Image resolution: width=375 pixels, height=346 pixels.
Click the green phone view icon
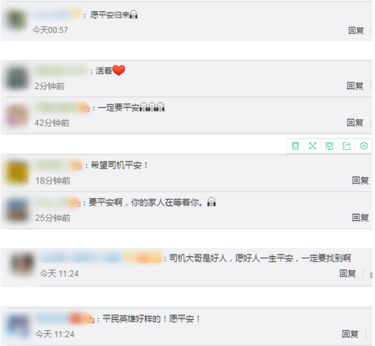point(295,146)
